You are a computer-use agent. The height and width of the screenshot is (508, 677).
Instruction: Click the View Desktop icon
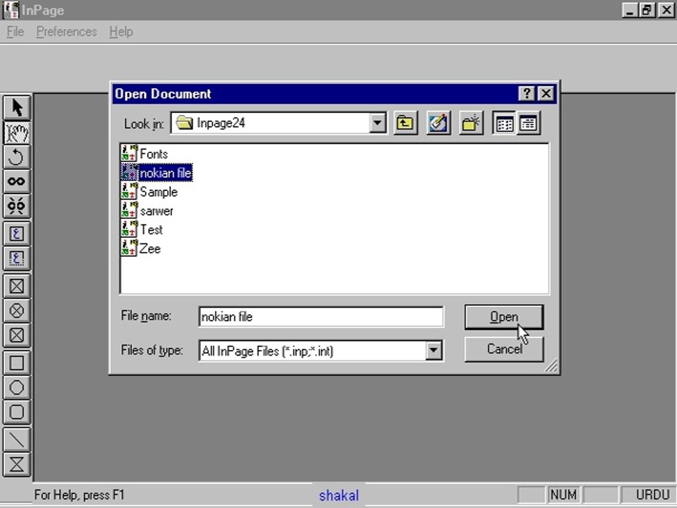pos(438,123)
